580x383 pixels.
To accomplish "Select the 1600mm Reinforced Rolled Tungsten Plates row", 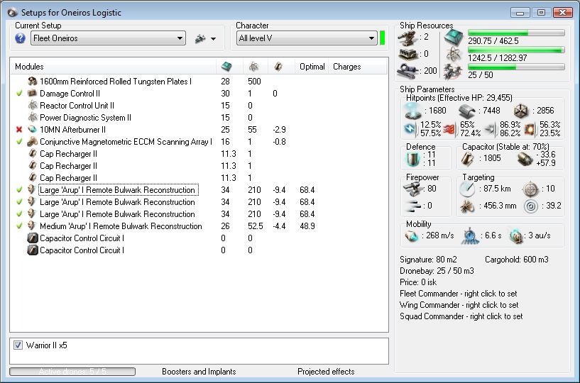I will coord(199,82).
